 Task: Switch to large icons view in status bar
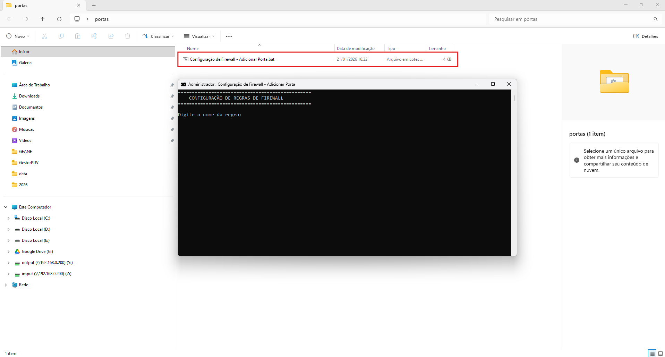coord(660,354)
